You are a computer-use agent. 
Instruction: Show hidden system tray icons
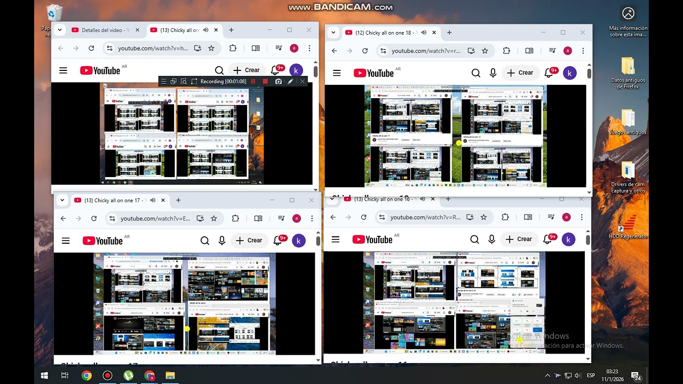547,375
